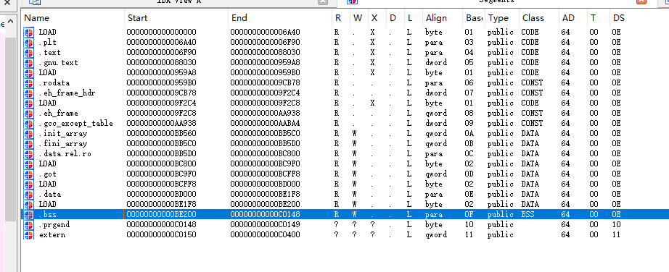The image size is (669, 272).
Task: Click the segment icon beside .gcc_except_table row
Action: coord(28,124)
